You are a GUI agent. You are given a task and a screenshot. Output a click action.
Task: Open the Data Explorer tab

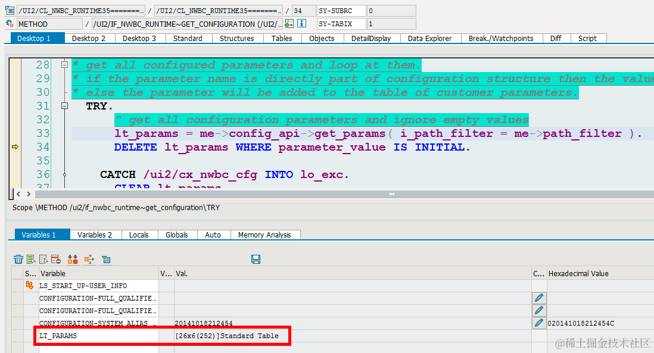429,38
